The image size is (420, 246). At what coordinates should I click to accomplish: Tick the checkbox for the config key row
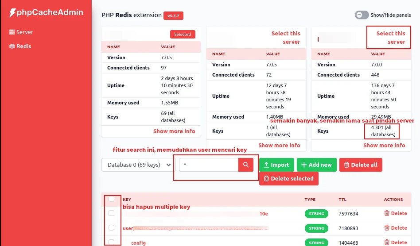click(111, 242)
